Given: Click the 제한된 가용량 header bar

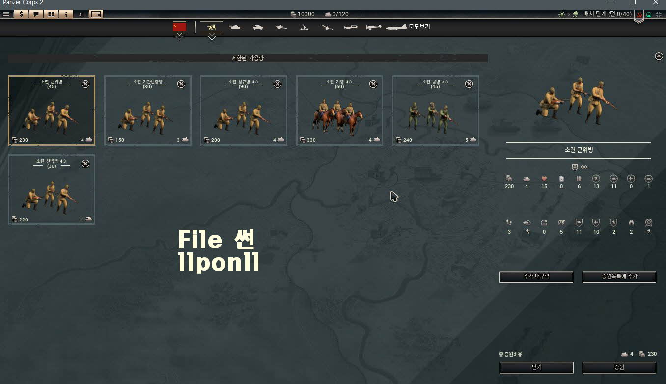Looking at the screenshot, I should click(x=248, y=58).
